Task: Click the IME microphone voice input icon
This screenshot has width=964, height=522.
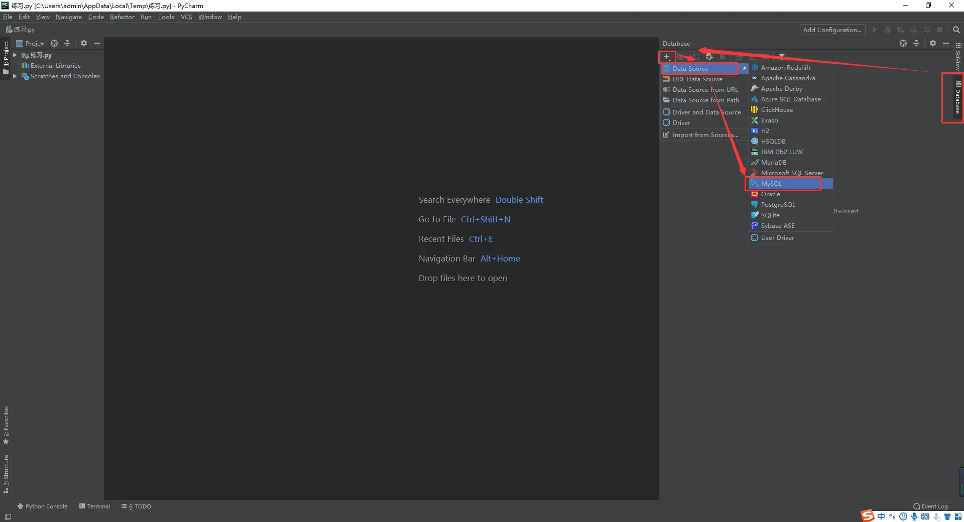Action: coord(914,516)
